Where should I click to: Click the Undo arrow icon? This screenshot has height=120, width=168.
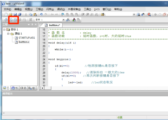pyautogui.click(x=41, y=14)
